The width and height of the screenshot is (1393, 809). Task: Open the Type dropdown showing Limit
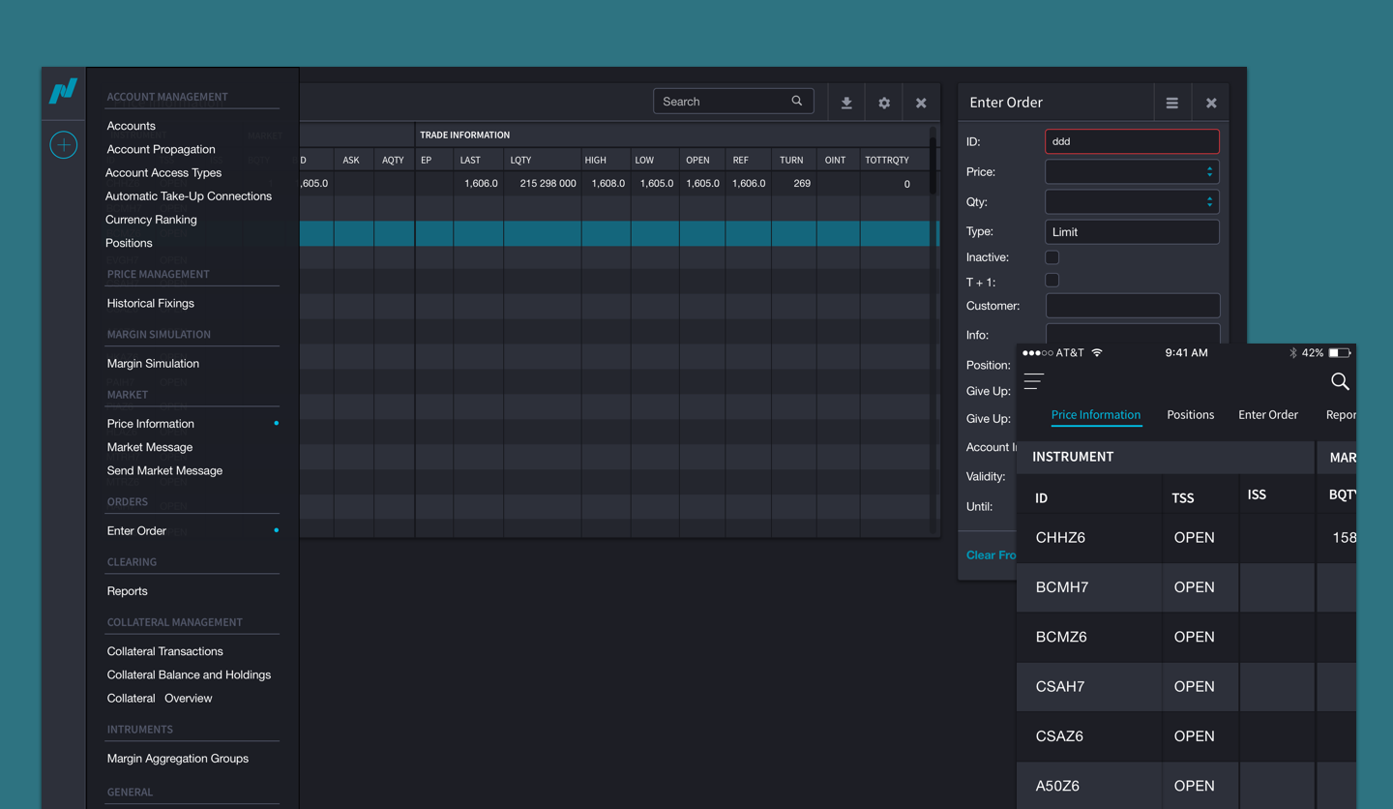(x=1132, y=232)
